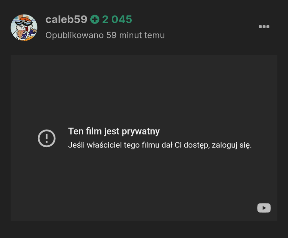Click the timestamp Opublikowano 59 minut temu
Viewport: 288px width, 238px height.
point(105,35)
